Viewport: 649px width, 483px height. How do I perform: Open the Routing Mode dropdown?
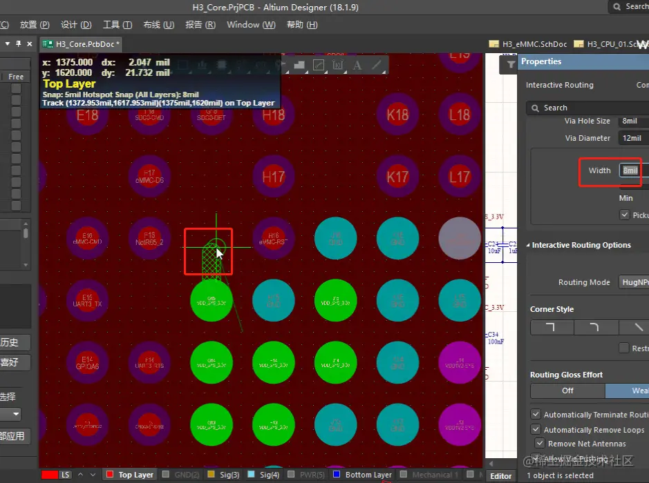634,282
